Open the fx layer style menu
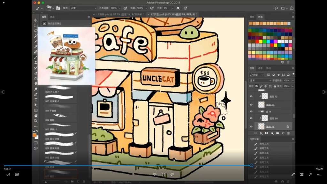 point(261,133)
